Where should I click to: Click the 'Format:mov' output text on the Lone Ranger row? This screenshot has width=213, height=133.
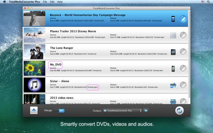pyautogui.click(x=162, y=54)
